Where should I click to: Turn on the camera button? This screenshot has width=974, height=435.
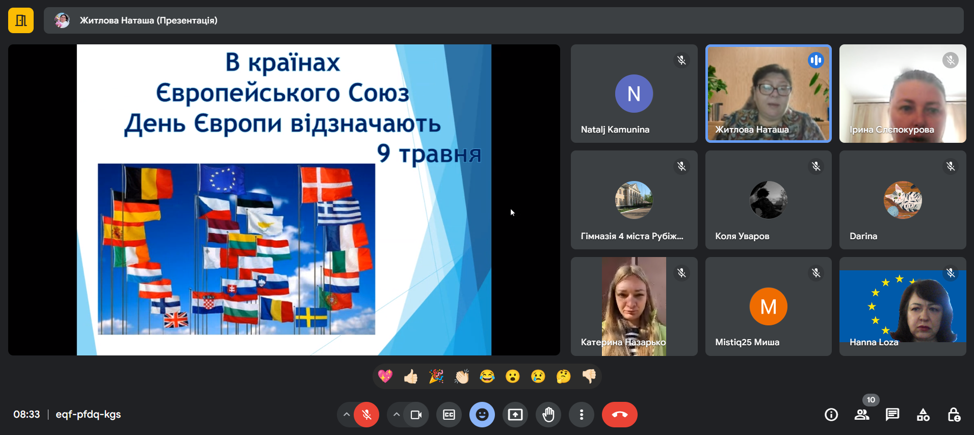pyautogui.click(x=416, y=415)
